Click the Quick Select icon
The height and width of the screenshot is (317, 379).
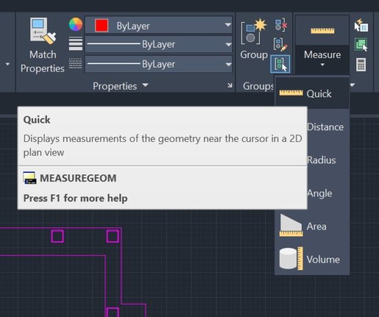pyautogui.click(x=361, y=25)
